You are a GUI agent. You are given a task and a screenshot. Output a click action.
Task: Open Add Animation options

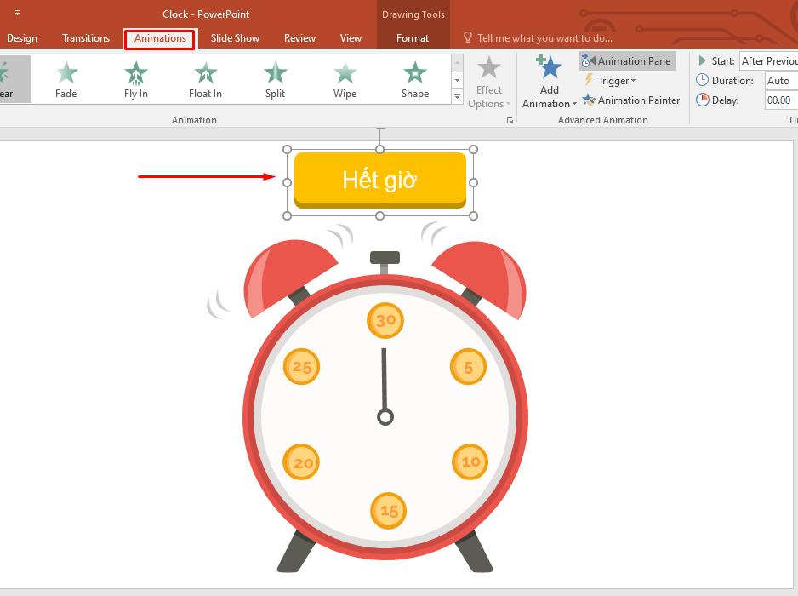coord(547,85)
